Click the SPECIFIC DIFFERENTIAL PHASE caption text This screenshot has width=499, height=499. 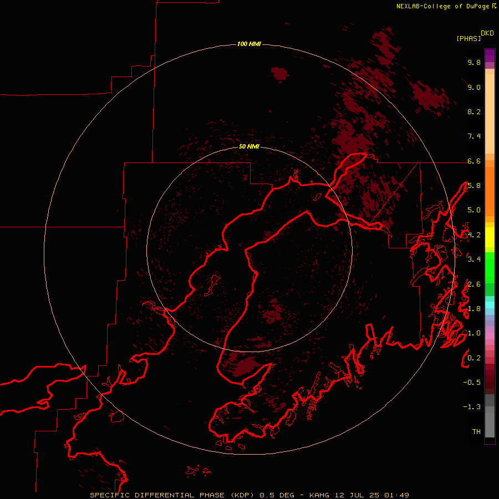pos(158,495)
